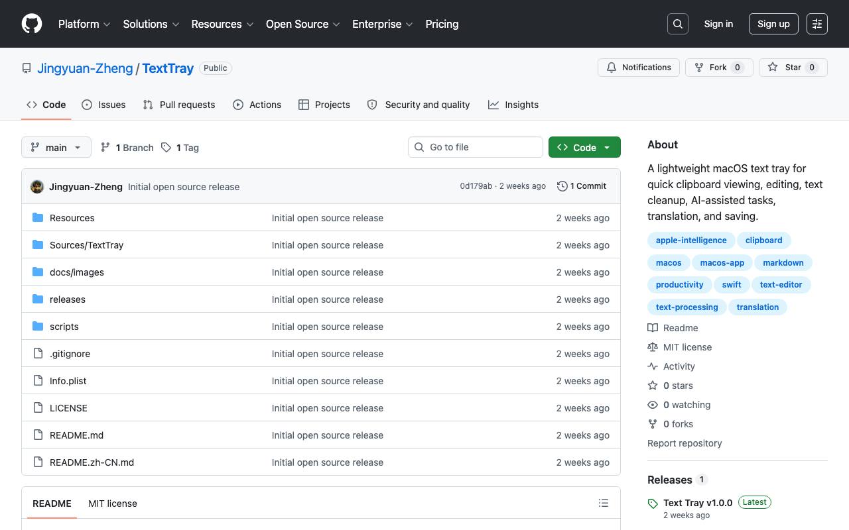This screenshot has height=530, width=849.
Task: Click the markdown topic tag
Action: point(783,263)
